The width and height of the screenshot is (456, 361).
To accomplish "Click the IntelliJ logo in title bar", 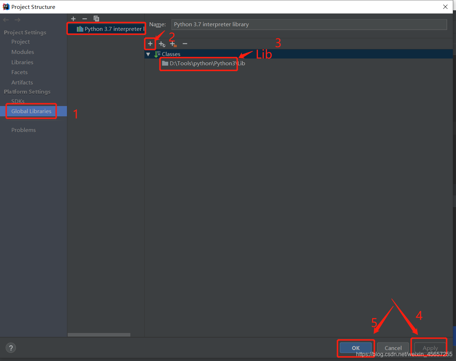I will click(6, 7).
